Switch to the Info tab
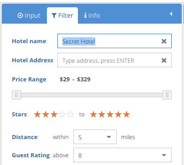Image resolution: width=184 pixels, height=165 pixels. point(92,15)
